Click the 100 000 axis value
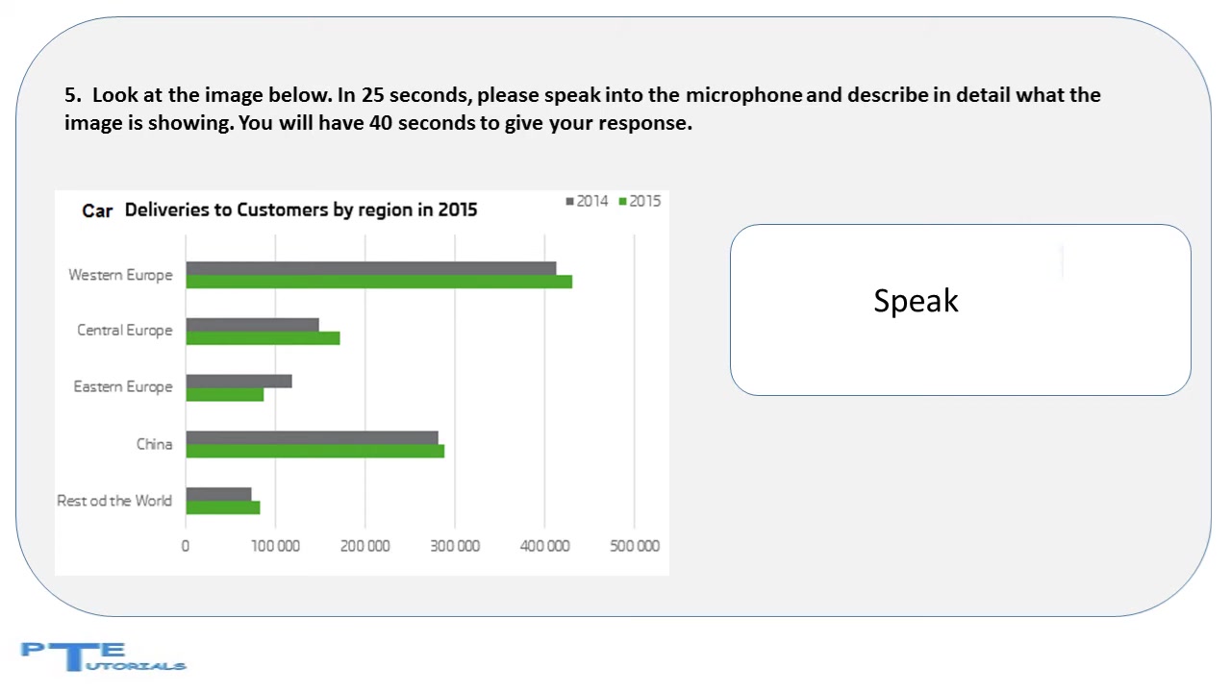The width and height of the screenshot is (1231, 692). pyautogui.click(x=276, y=546)
